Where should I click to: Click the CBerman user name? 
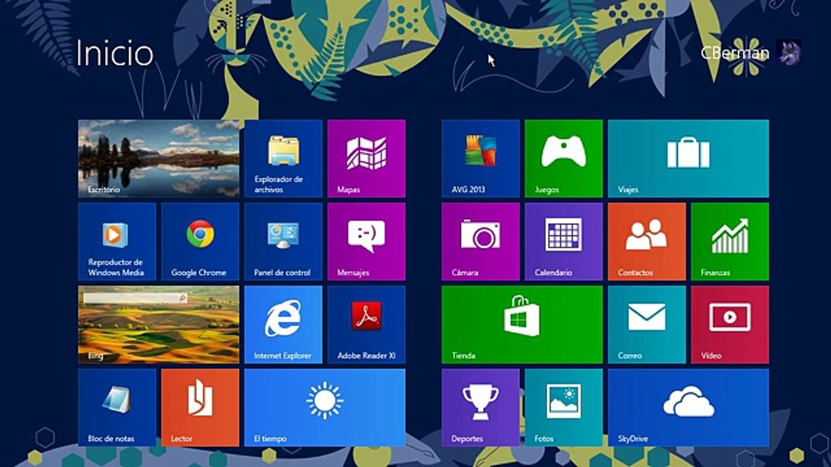pos(735,53)
